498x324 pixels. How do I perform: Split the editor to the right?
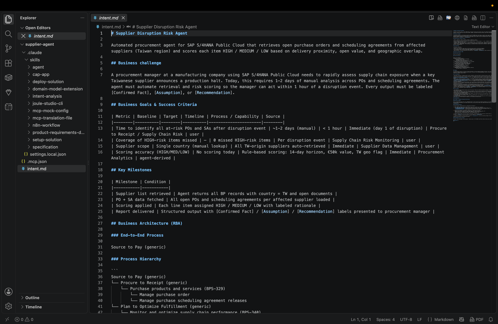483,18
